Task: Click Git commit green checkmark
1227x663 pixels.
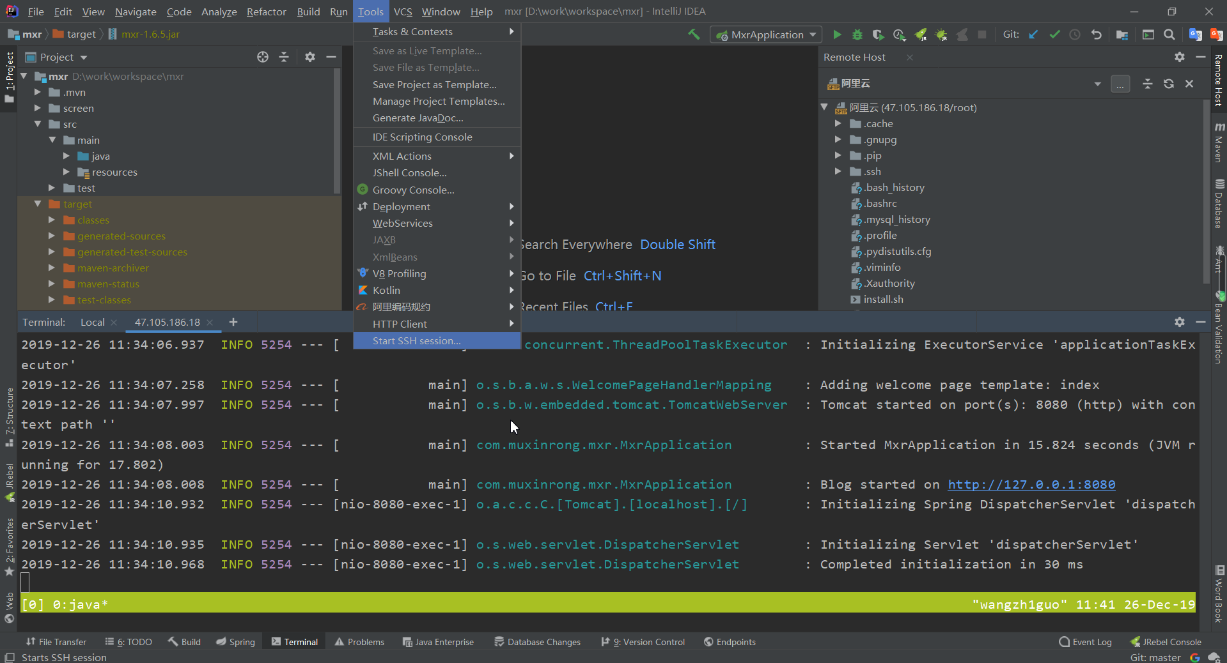Action: [1054, 34]
